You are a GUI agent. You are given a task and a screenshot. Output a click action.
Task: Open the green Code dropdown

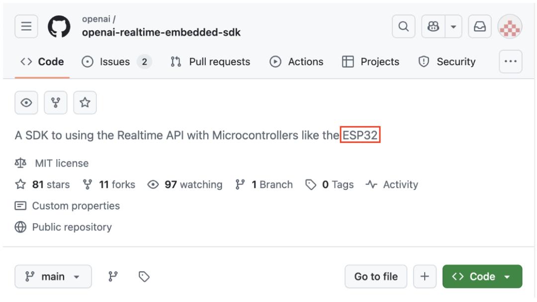click(482, 277)
